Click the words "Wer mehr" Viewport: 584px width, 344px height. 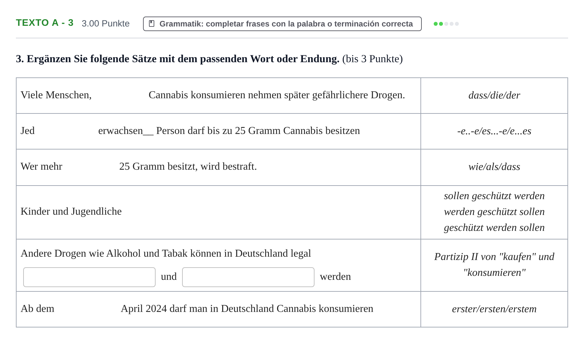click(x=41, y=166)
